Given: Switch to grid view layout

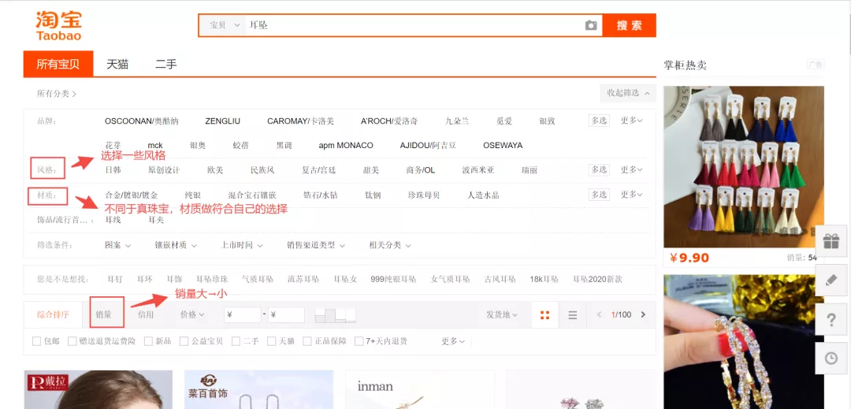Looking at the screenshot, I should point(545,314).
